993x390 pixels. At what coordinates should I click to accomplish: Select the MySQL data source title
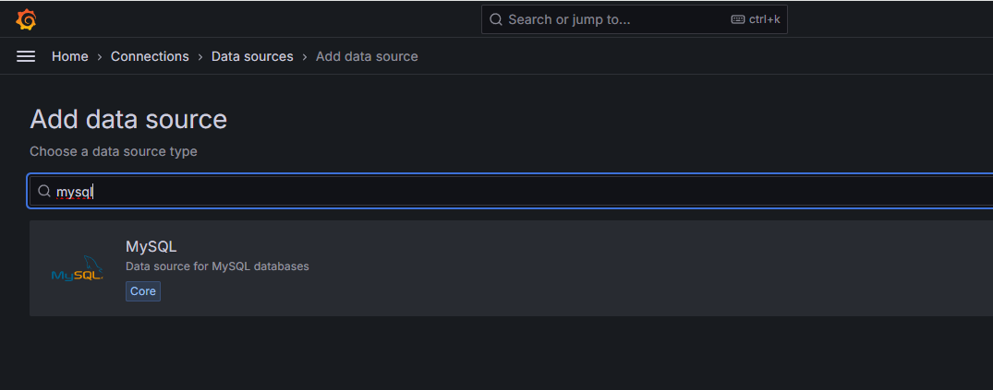point(151,246)
